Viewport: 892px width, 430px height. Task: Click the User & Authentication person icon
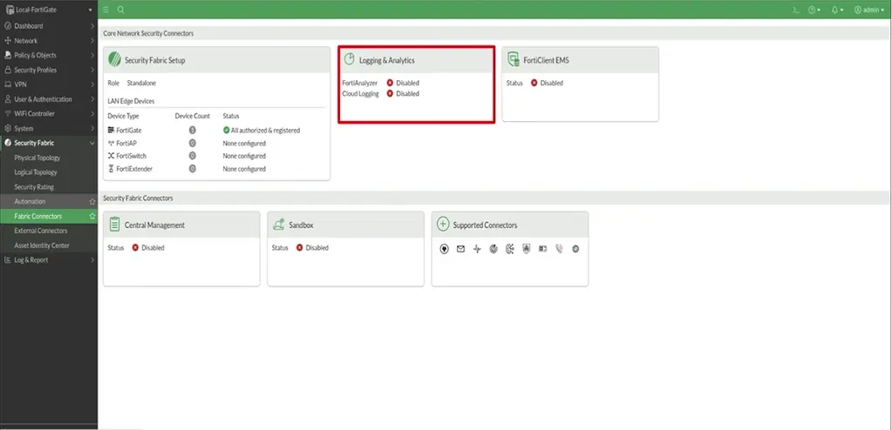coord(8,99)
